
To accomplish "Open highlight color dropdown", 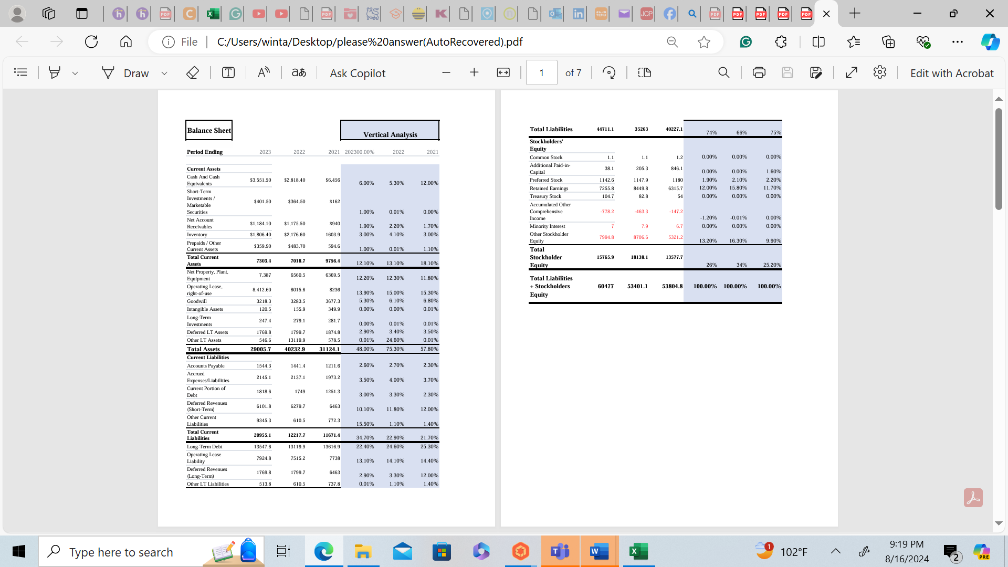I will pos(75,72).
